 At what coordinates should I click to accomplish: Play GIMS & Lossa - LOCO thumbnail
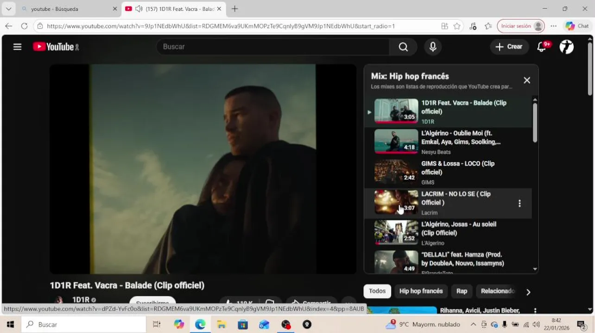click(396, 172)
